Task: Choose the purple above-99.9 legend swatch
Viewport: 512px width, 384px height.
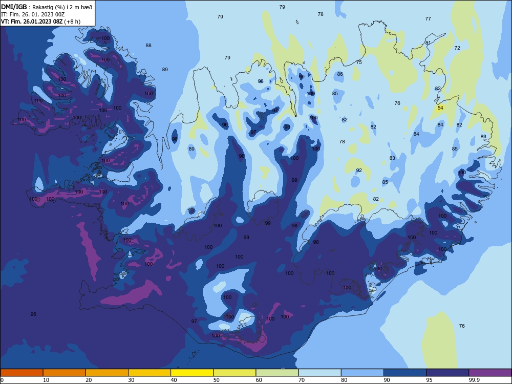Action: [490, 373]
